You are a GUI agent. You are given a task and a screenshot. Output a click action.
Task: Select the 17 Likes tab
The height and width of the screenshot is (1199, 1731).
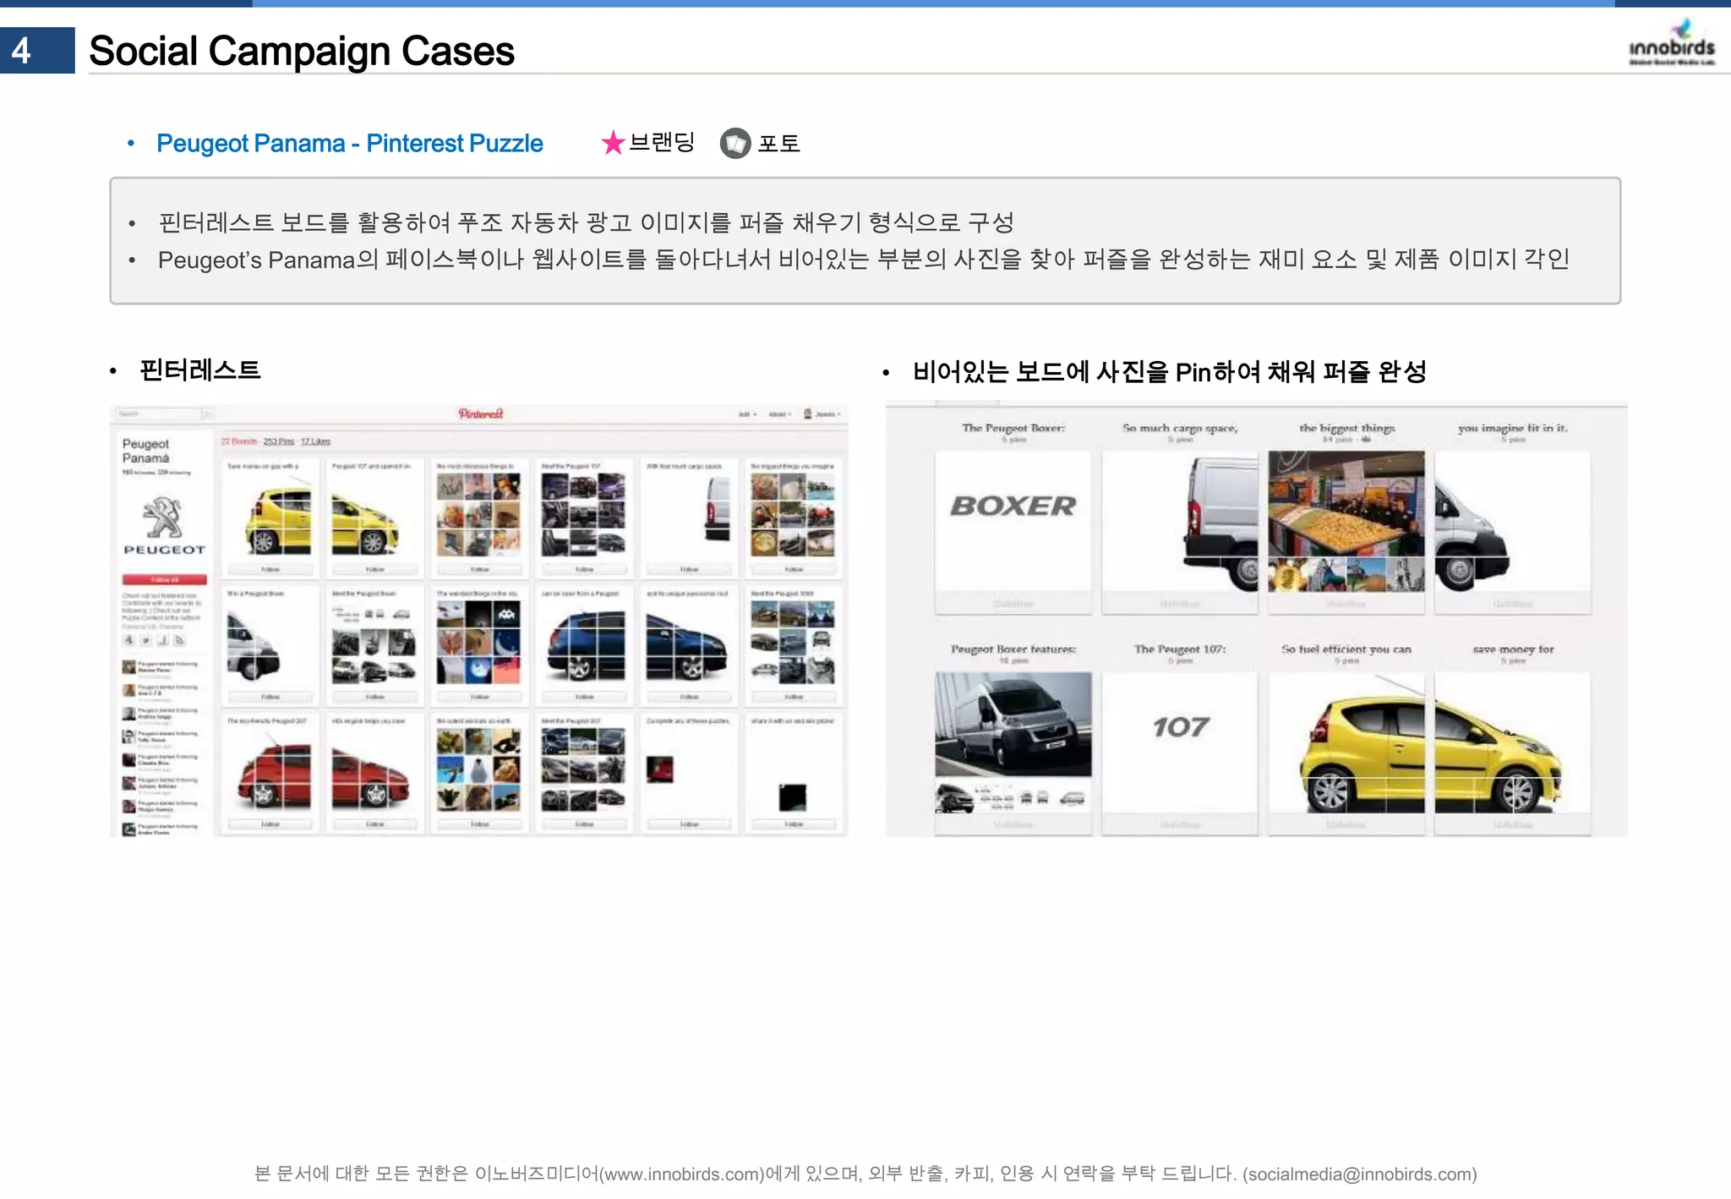pyautogui.click(x=315, y=441)
